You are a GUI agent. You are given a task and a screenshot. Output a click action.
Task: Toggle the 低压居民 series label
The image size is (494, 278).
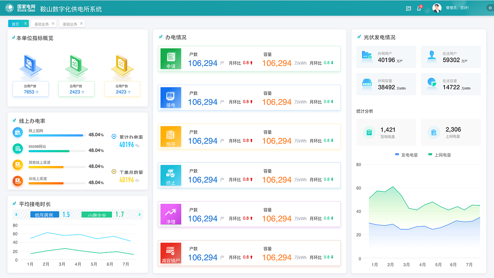tap(45, 214)
